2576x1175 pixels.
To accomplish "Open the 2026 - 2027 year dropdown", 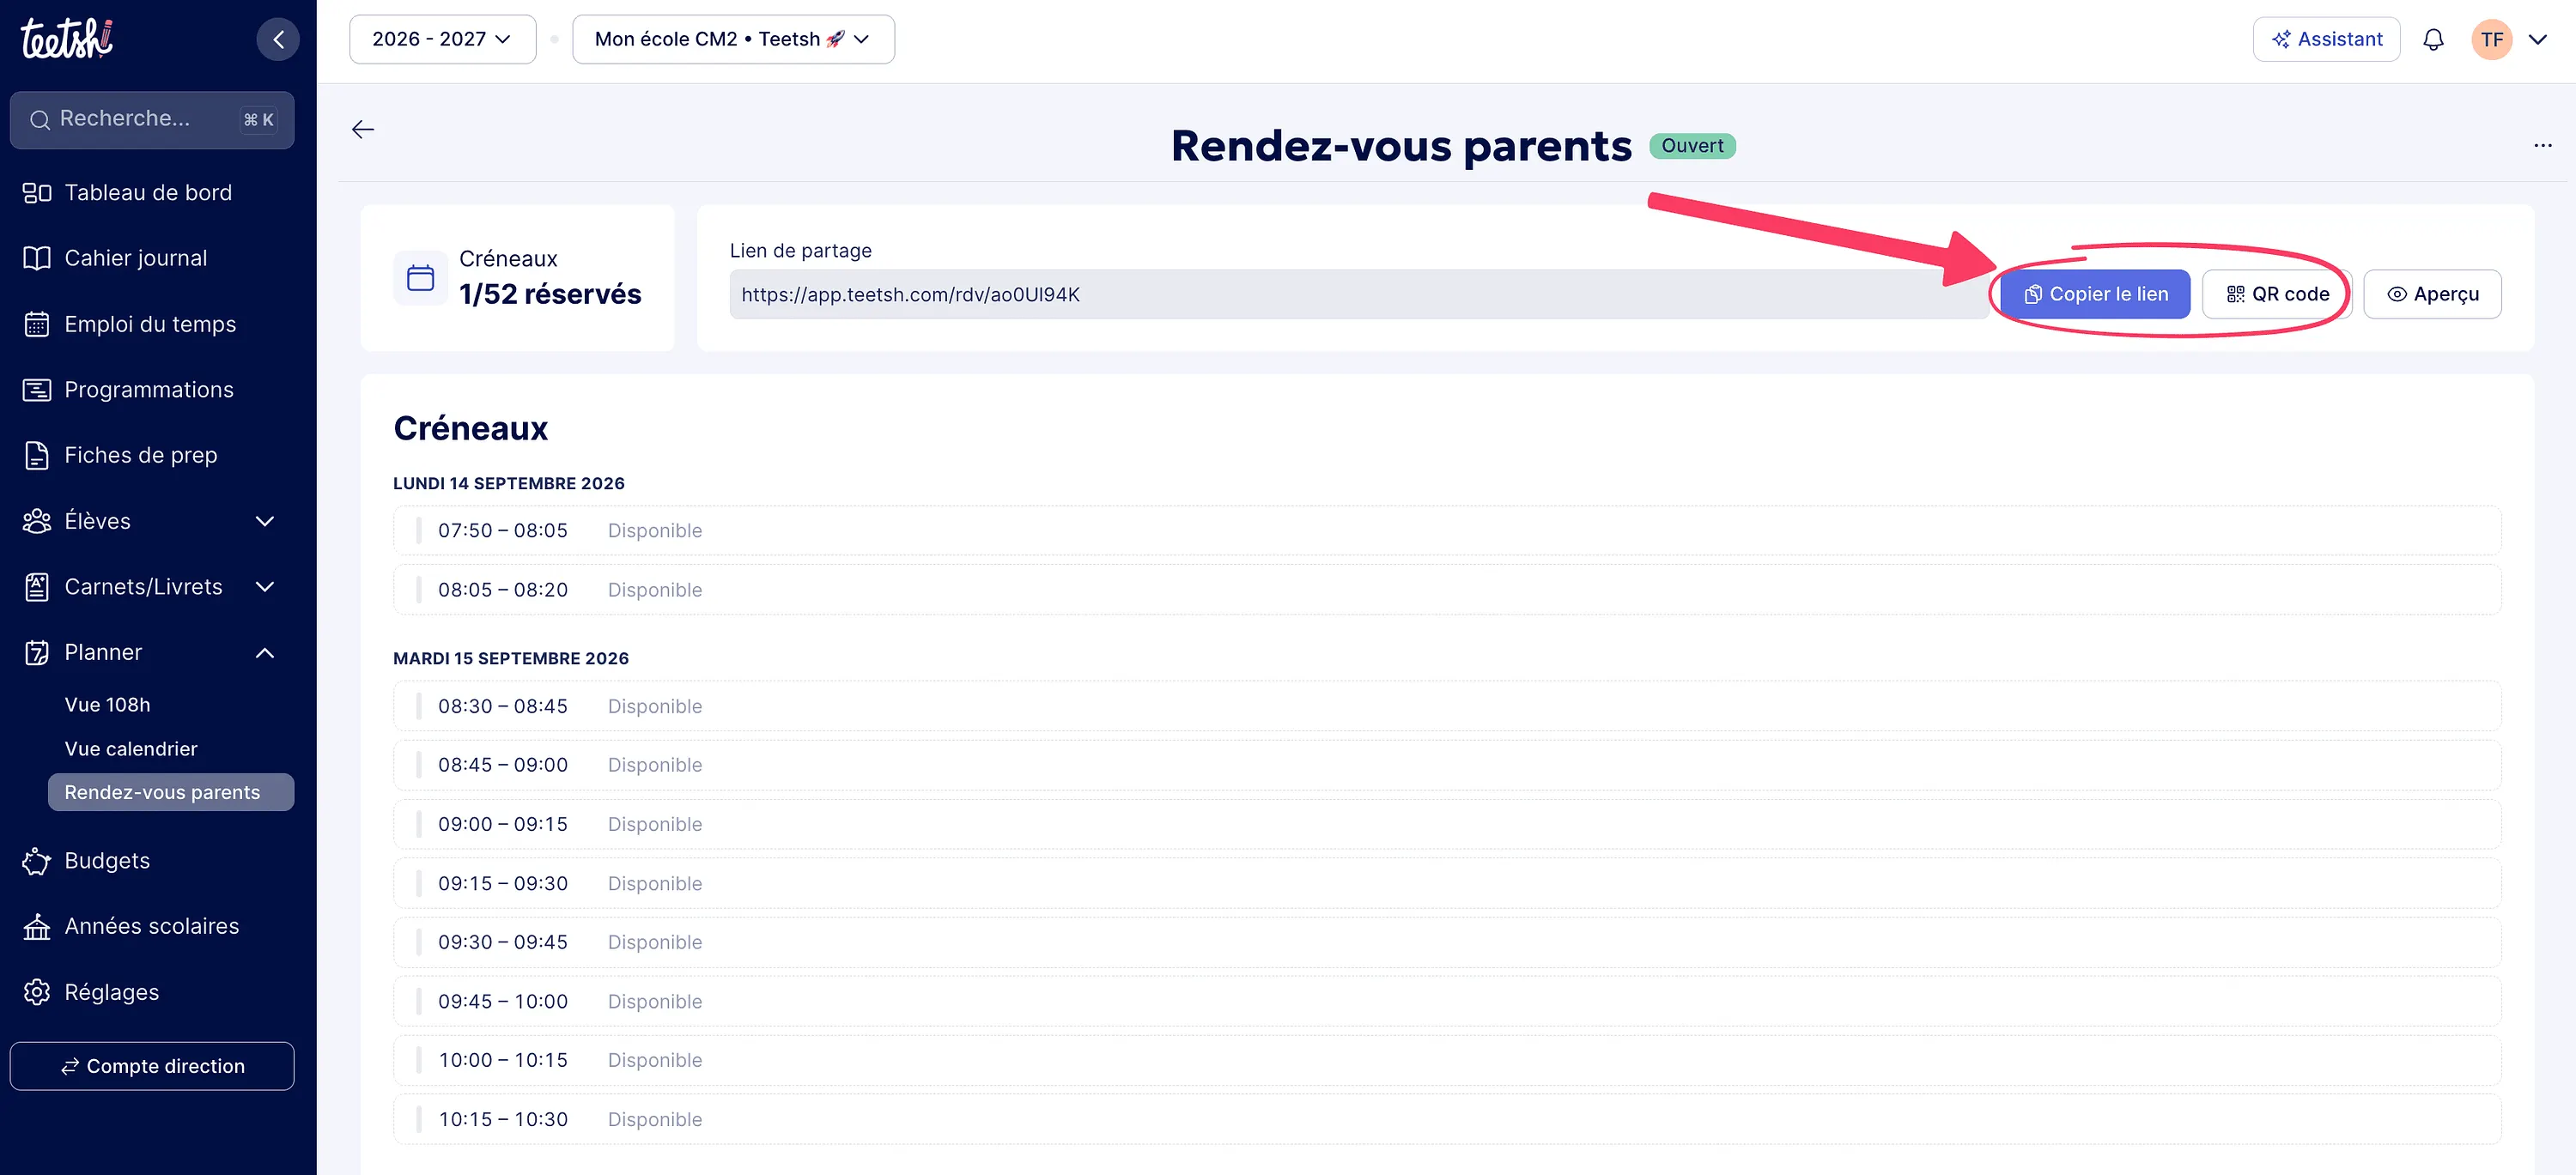I will [x=442, y=39].
